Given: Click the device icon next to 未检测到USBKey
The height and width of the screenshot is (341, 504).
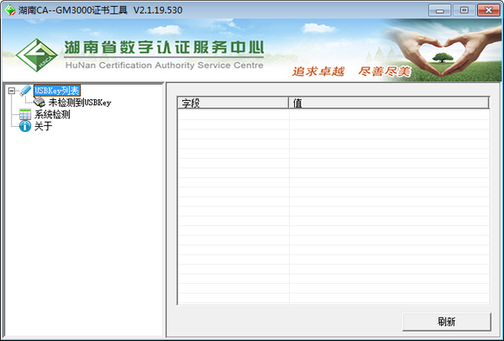Looking at the screenshot, I should (x=39, y=102).
